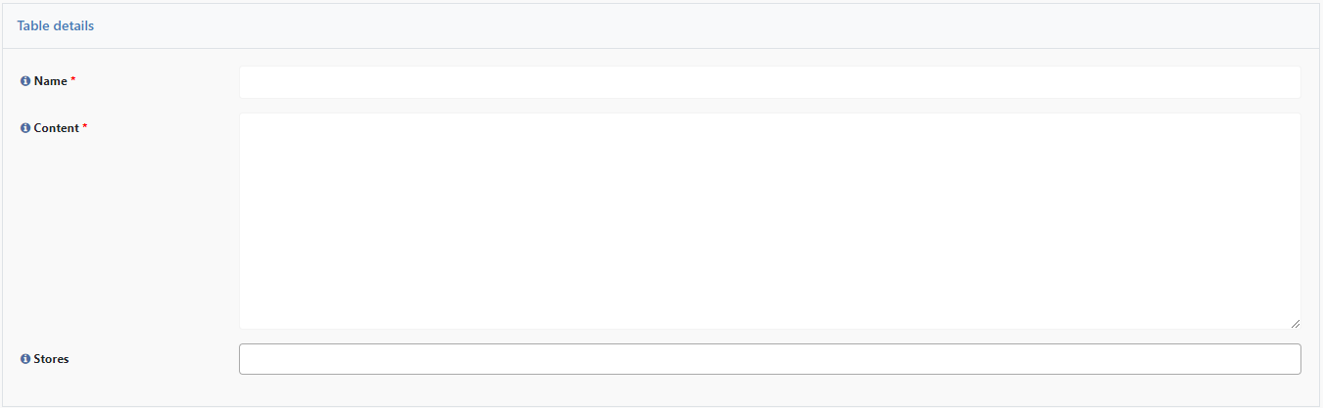1323x408 pixels.
Task: Click inside the large Content textarea
Action: click(770, 221)
